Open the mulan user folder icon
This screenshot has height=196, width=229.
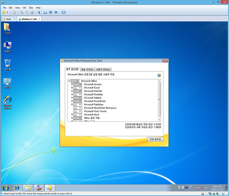(7, 29)
